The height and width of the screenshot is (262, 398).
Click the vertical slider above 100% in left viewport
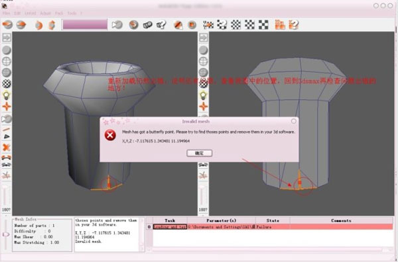(5, 196)
